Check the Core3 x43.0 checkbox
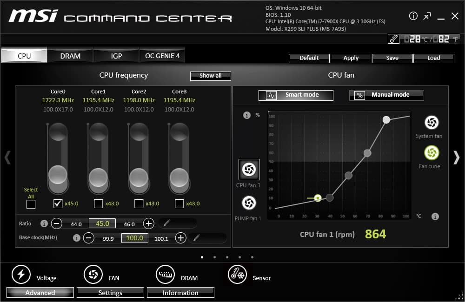 tap(179, 204)
